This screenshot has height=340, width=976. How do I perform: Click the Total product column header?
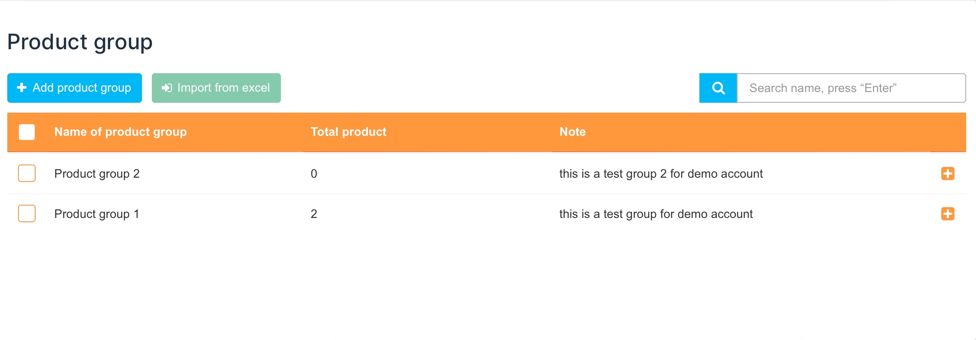pos(349,132)
